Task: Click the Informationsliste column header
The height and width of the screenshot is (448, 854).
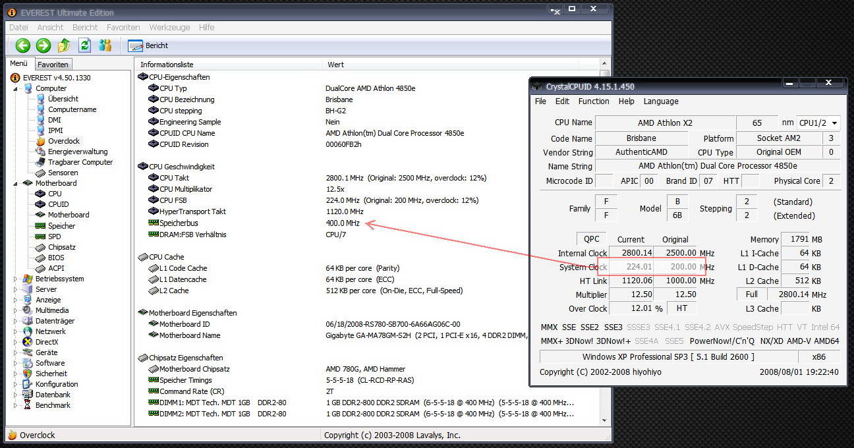Action: [x=230, y=65]
